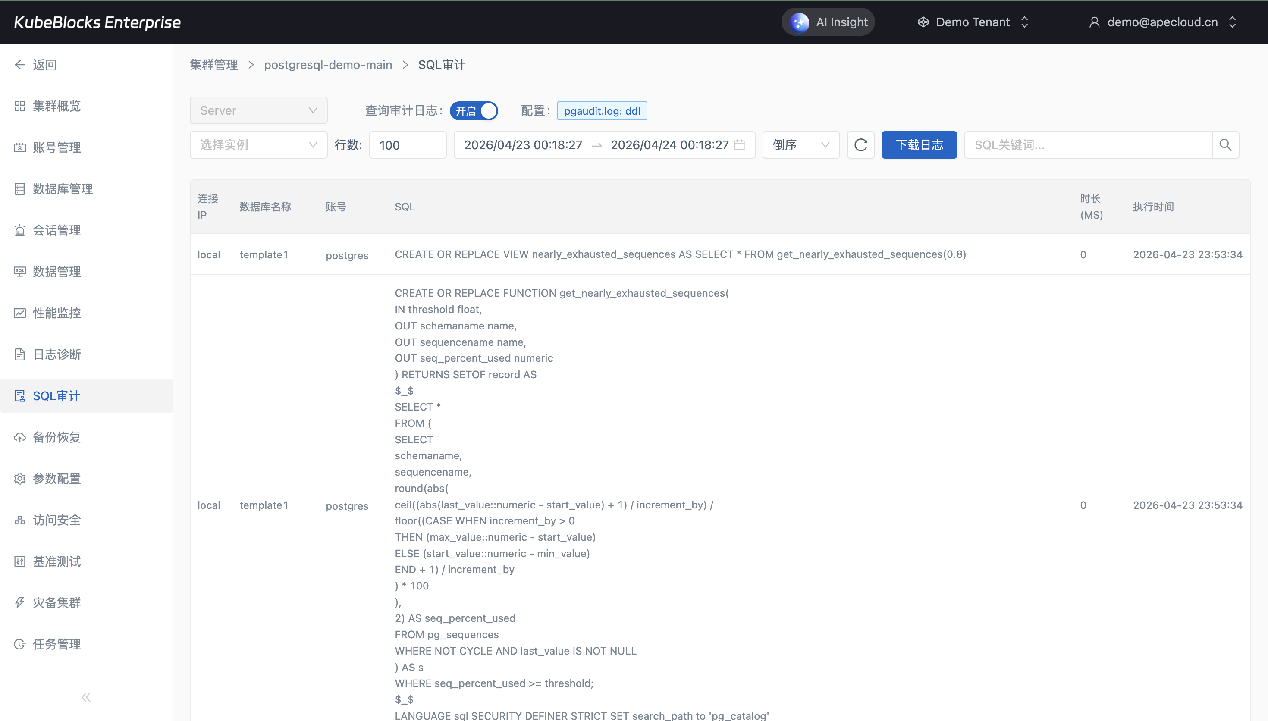Click the pgaudit.log: ddl config tag
1268x721 pixels.
click(602, 111)
